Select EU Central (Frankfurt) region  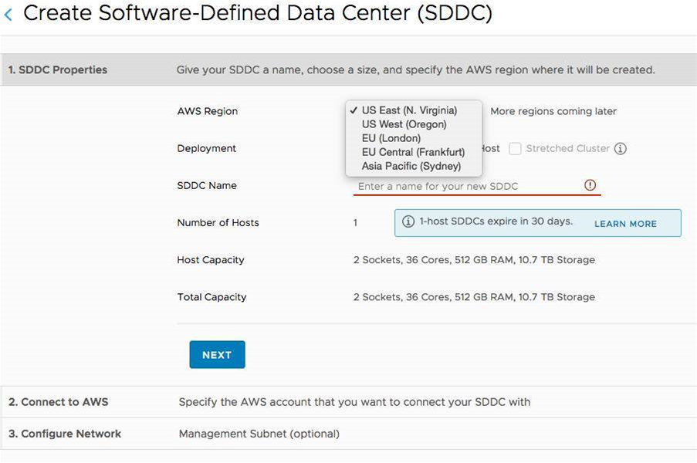pyautogui.click(x=414, y=152)
